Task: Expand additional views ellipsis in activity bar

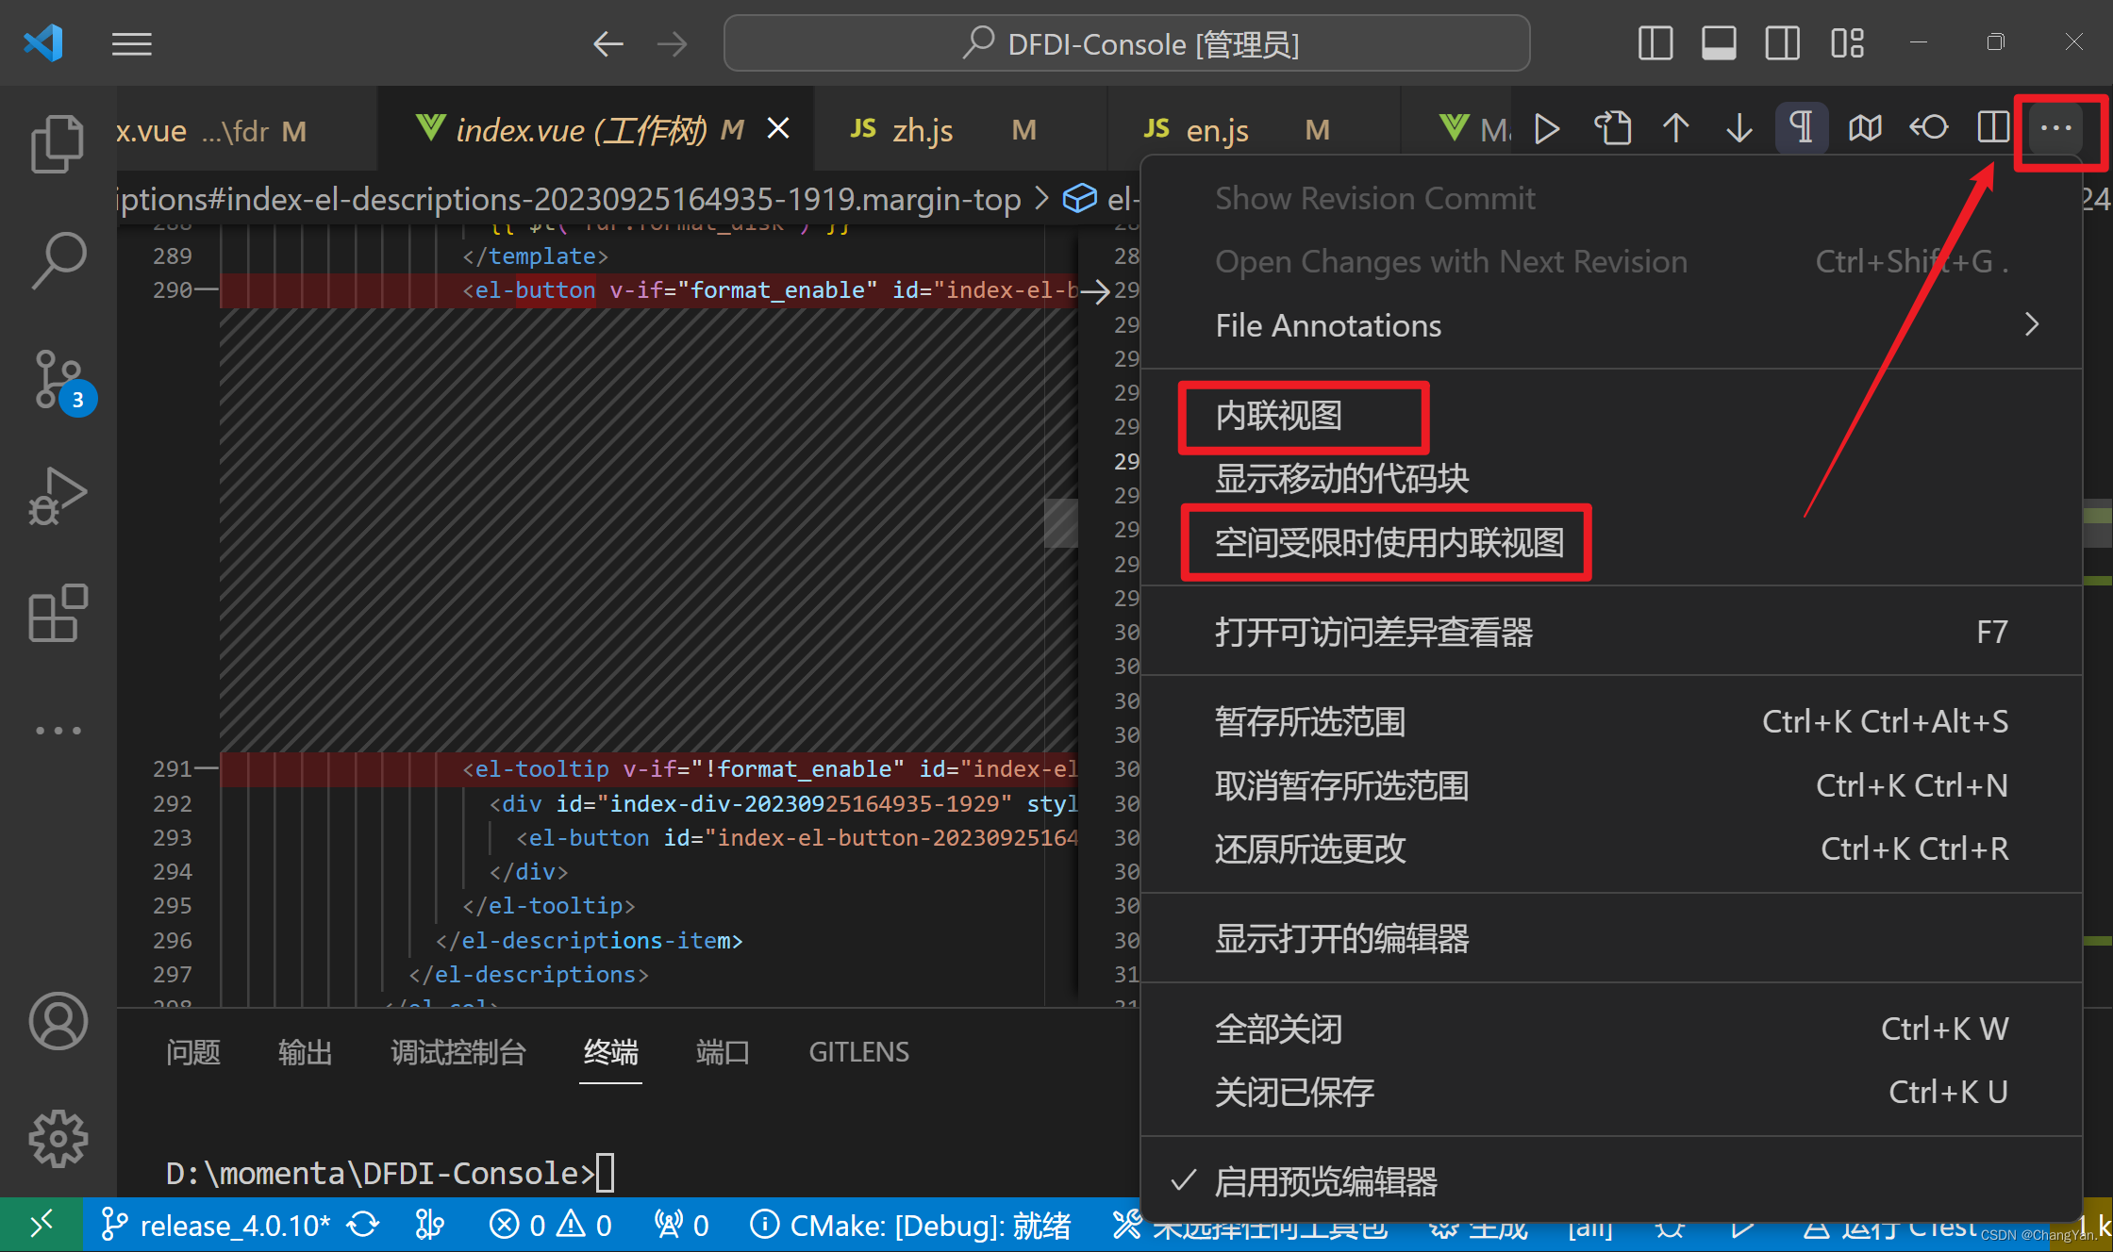Action: 58,731
